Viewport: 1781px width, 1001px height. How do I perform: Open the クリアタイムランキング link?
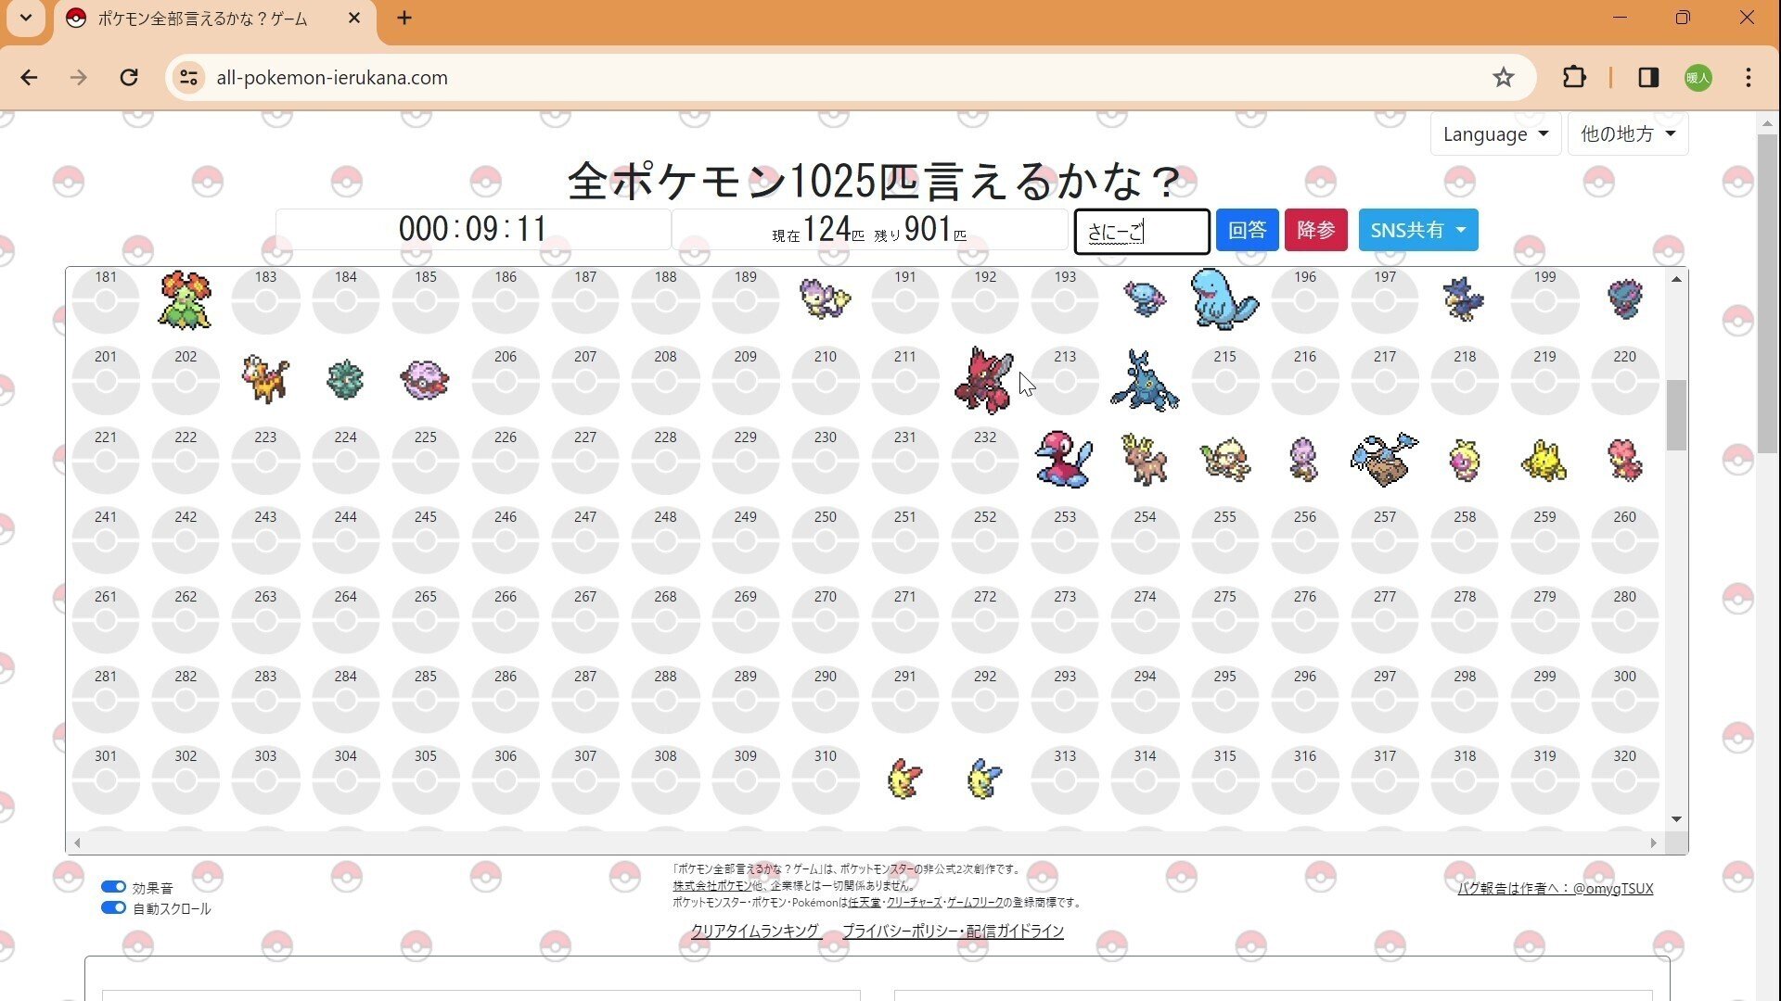[753, 931]
